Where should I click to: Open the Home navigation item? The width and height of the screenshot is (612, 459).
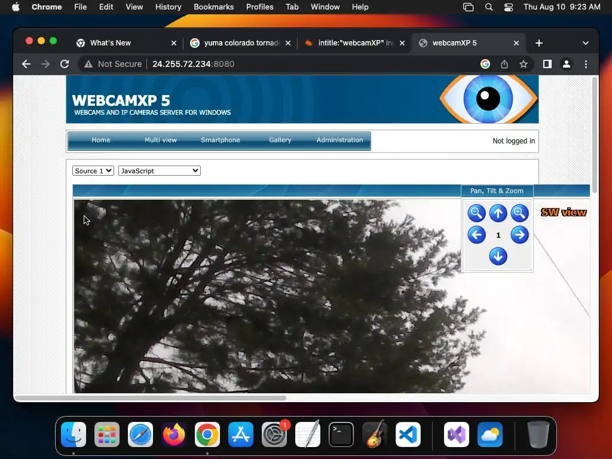[100, 140]
